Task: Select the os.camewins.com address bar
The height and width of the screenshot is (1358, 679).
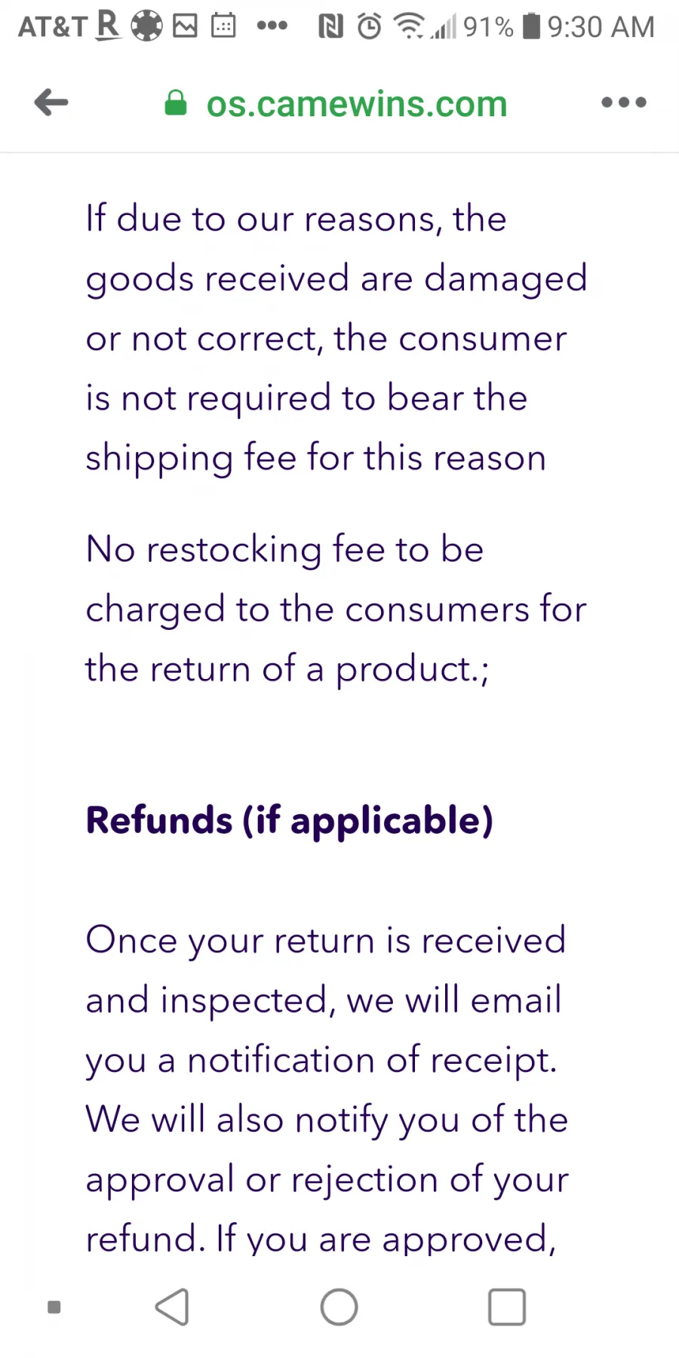Action: coord(357,103)
